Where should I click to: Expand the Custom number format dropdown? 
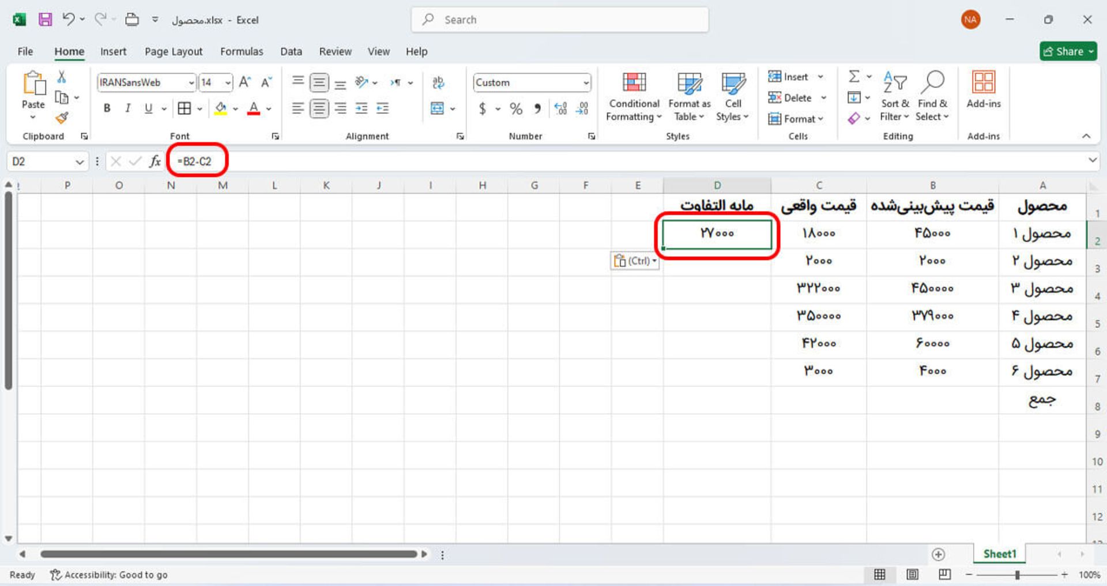pos(586,82)
